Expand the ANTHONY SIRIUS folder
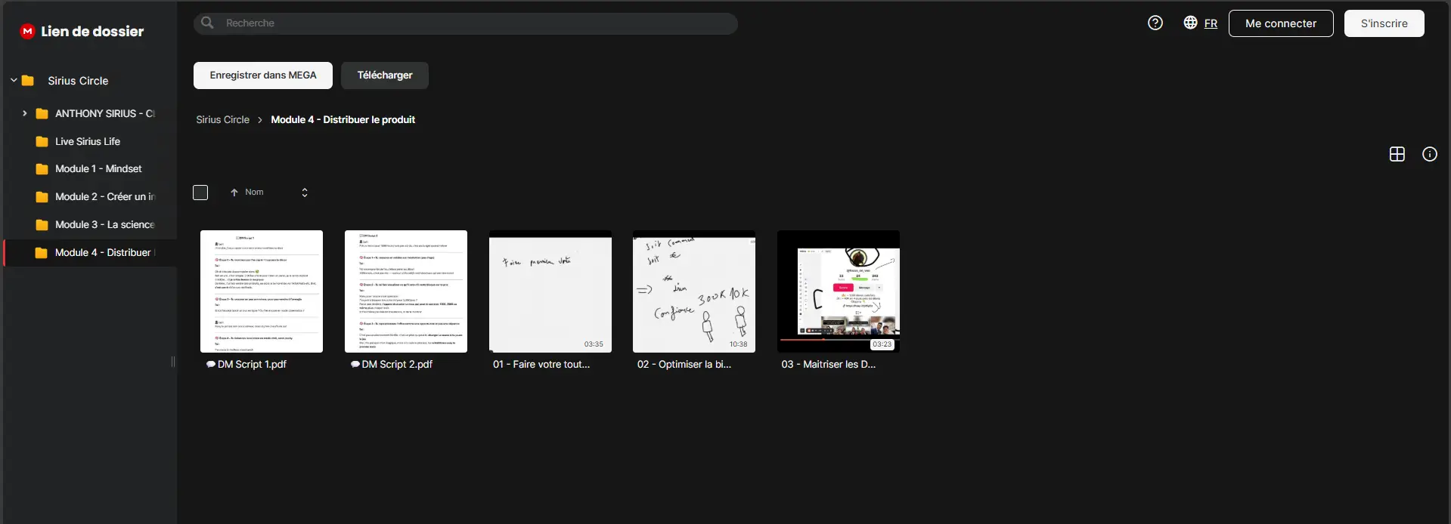 pos(25,113)
